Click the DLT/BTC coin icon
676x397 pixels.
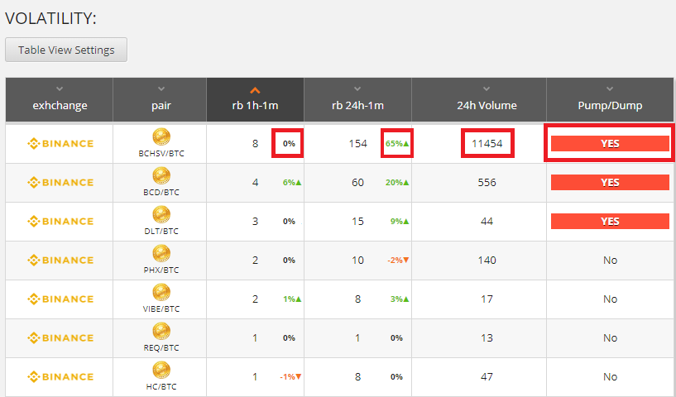(x=161, y=214)
